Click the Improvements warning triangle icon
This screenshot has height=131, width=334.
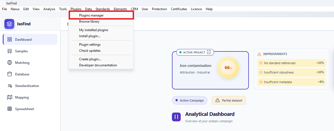[x=259, y=54]
